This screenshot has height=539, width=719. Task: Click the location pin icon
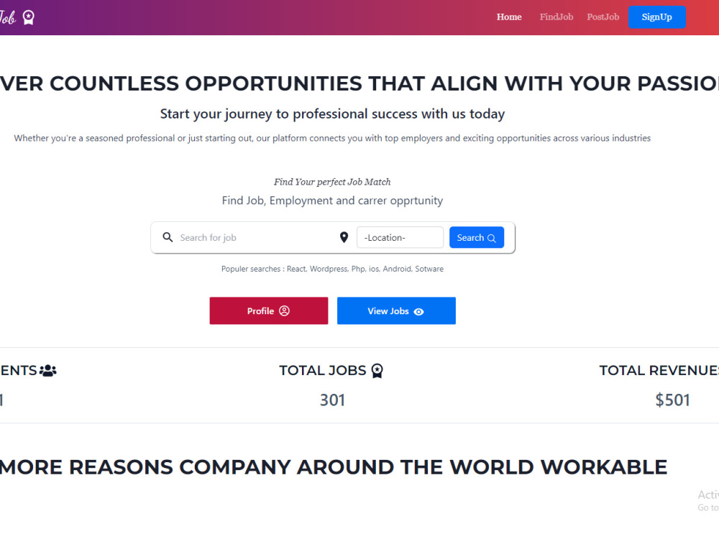point(344,236)
